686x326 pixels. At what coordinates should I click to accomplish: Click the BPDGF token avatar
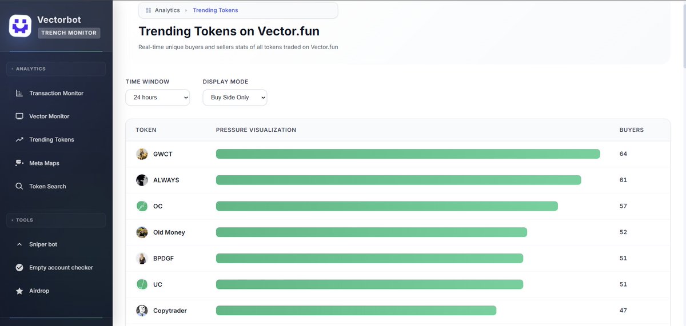(x=142, y=259)
